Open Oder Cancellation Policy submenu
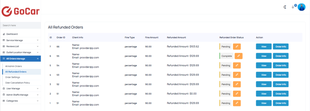The image size is (310, 111). [x=18, y=83]
